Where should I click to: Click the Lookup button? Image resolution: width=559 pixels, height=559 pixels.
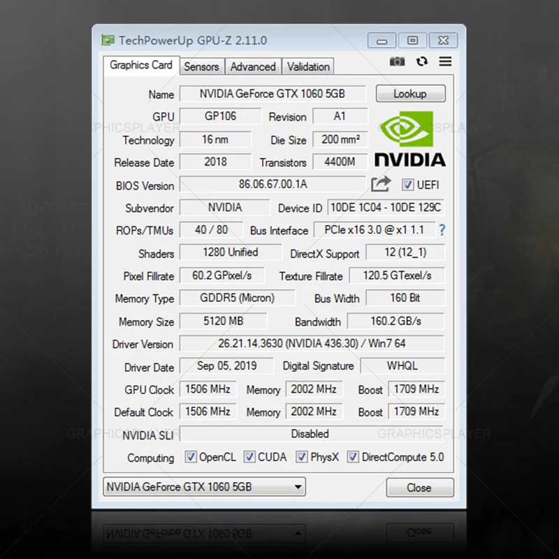(x=410, y=94)
